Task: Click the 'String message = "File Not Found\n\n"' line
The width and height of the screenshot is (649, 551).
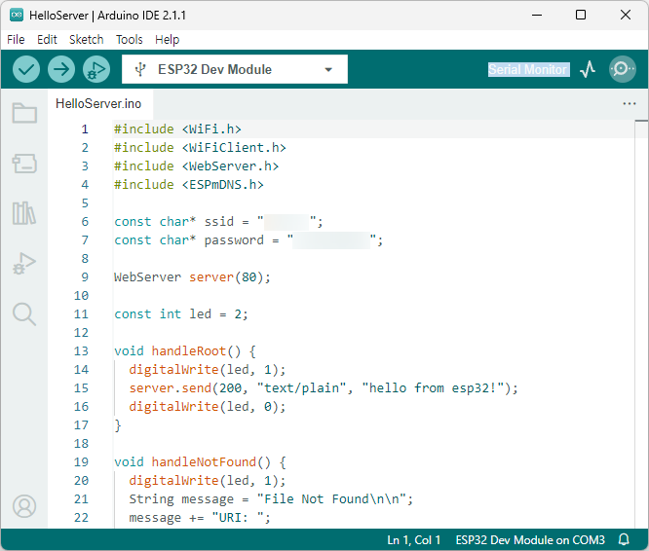Action: [271, 498]
